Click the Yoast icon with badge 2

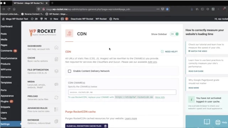[64, 19]
